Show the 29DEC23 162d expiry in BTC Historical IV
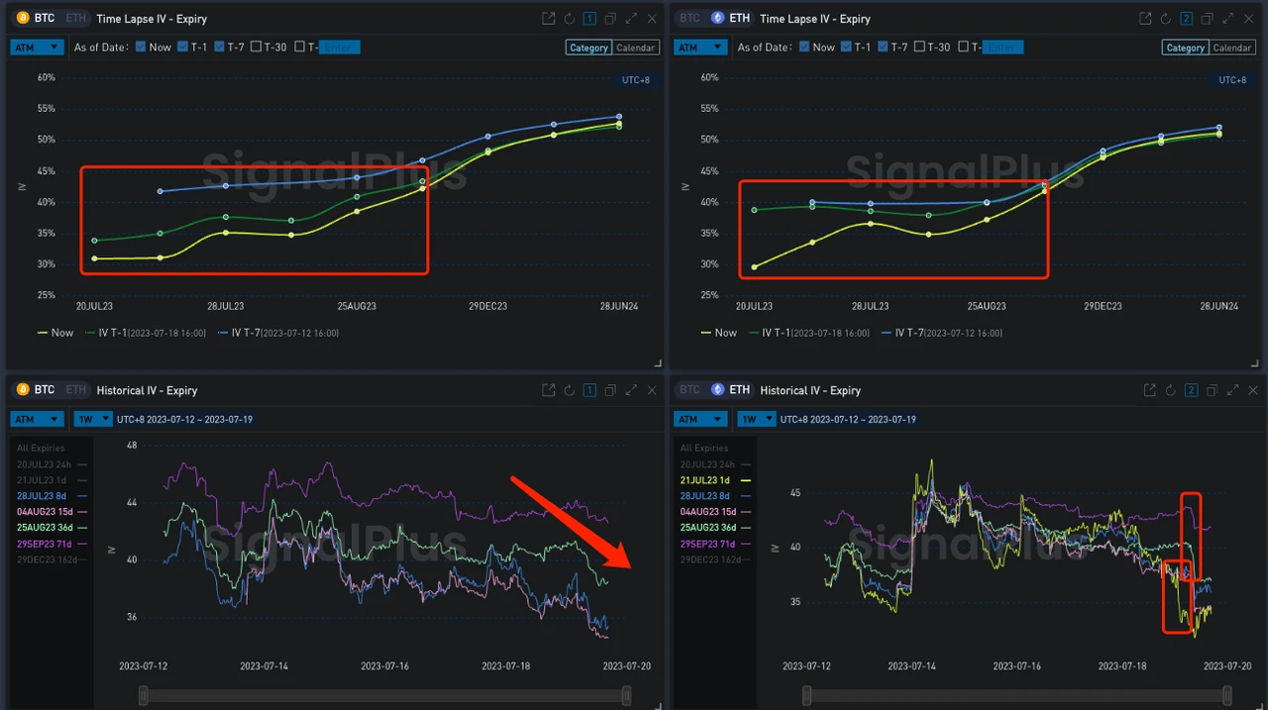Image resolution: width=1268 pixels, height=710 pixels. click(x=50, y=559)
